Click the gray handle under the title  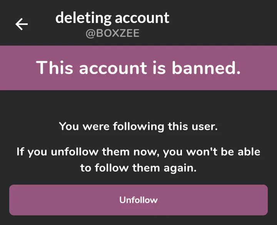coord(112,33)
